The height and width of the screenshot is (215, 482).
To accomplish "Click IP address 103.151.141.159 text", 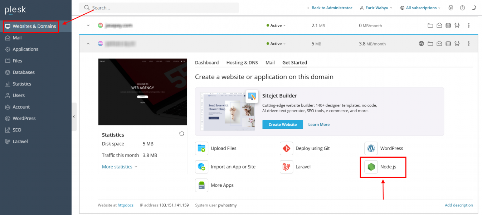I will 164,205.
